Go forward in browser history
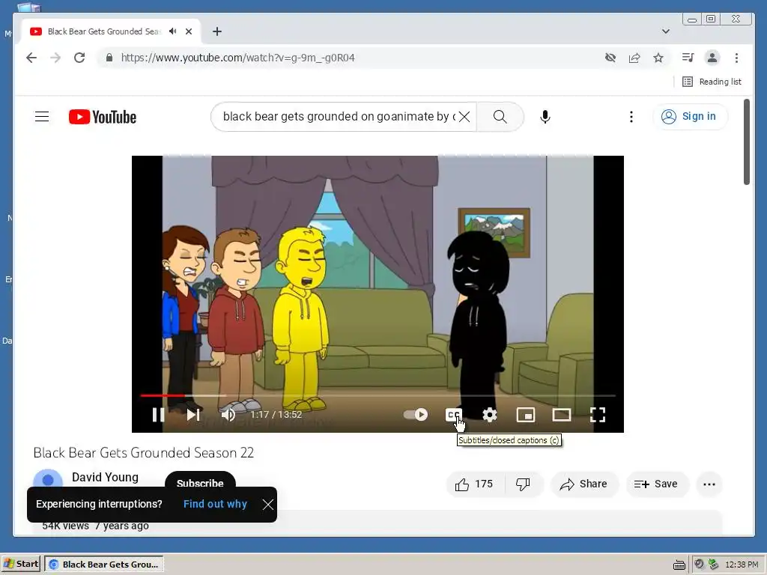 pos(55,58)
